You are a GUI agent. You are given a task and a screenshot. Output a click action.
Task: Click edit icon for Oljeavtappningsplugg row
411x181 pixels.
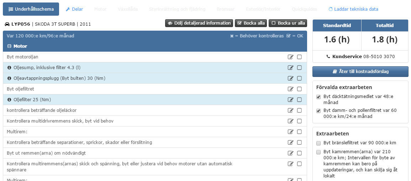pos(290,78)
